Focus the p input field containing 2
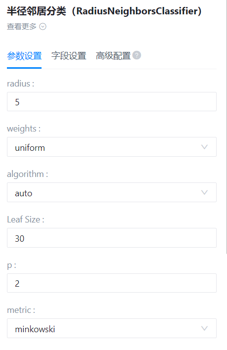Screen dimensions: 227x350 tap(112, 283)
